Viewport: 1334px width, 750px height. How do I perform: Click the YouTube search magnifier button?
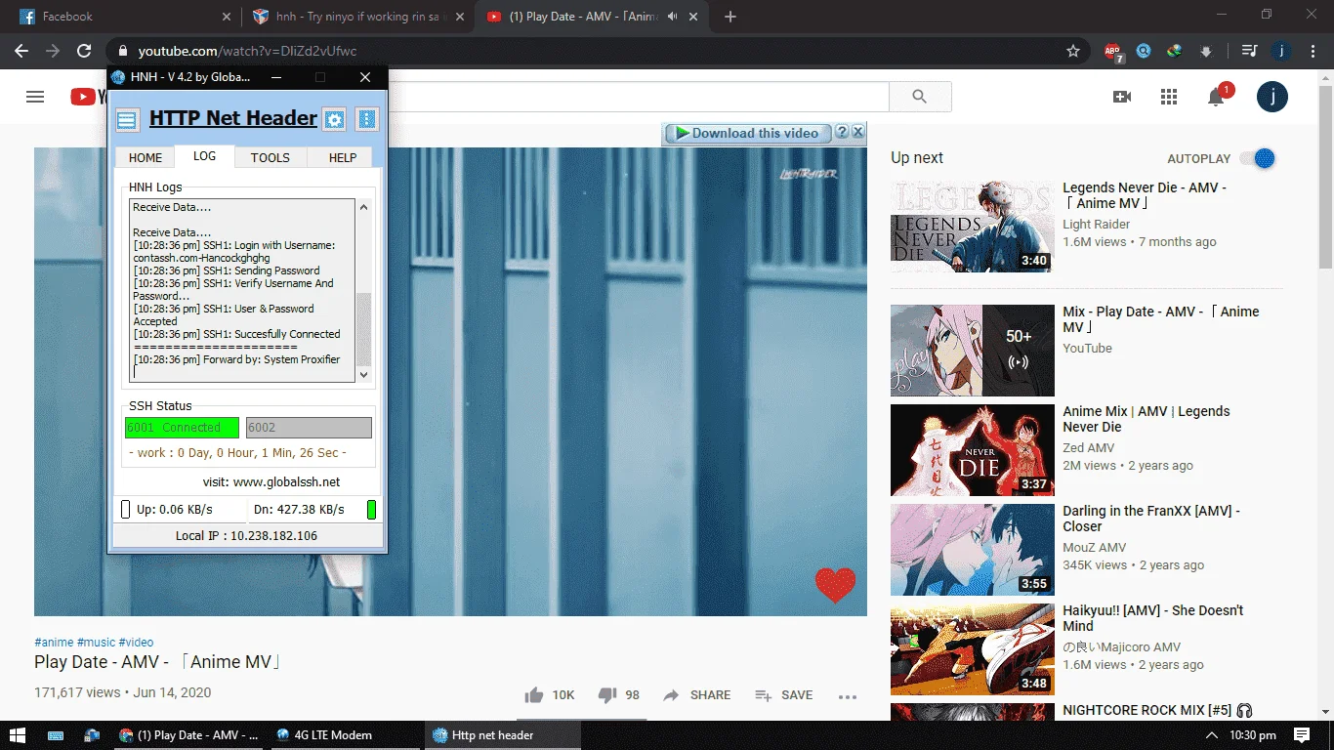pyautogui.click(x=920, y=97)
